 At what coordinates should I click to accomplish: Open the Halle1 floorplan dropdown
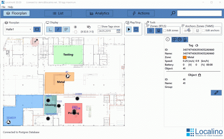[x=18, y=29]
